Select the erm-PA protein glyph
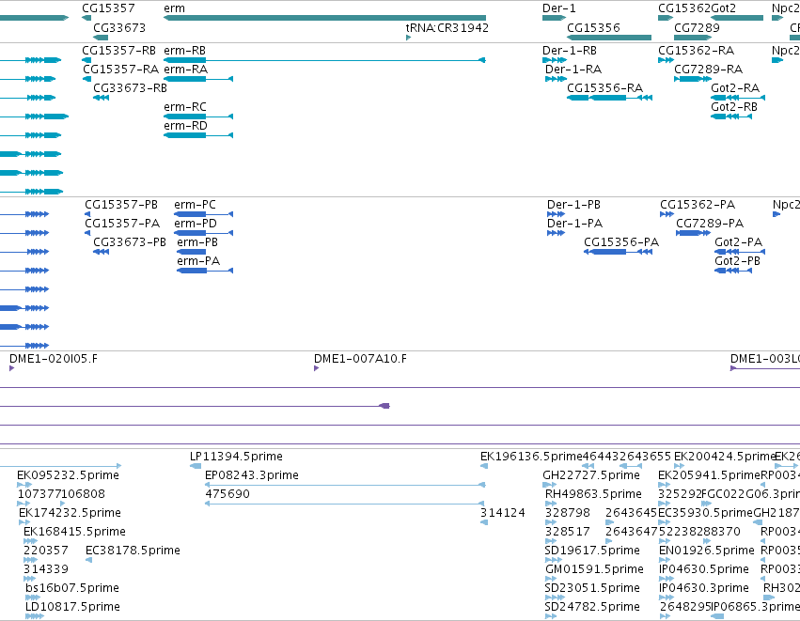The width and height of the screenshot is (800, 621). [205, 271]
